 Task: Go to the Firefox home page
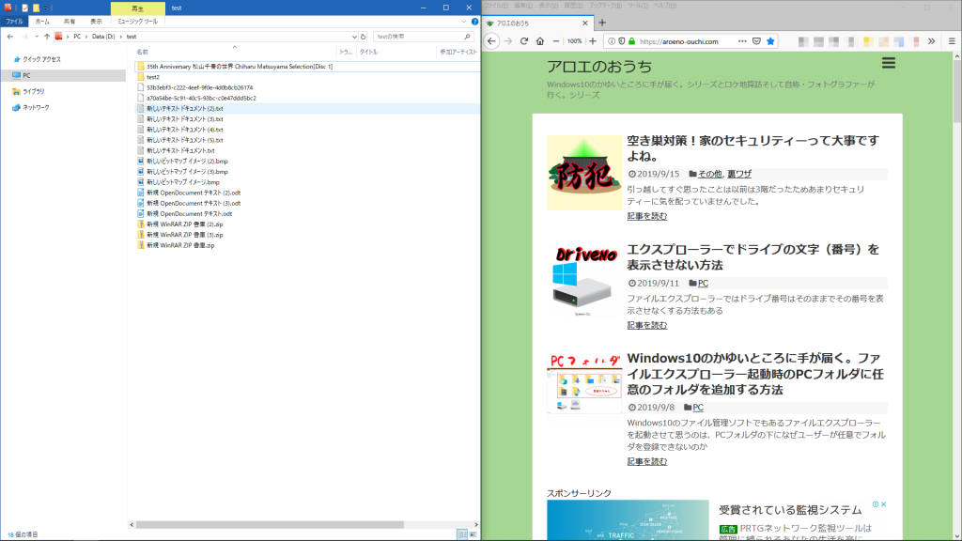pyautogui.click(x=540, y=41)
